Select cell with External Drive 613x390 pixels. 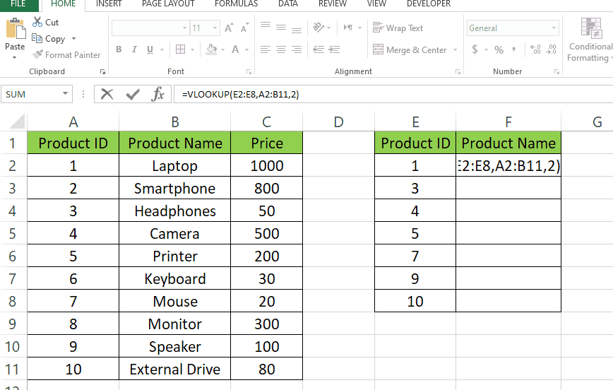tap(174, 369)
